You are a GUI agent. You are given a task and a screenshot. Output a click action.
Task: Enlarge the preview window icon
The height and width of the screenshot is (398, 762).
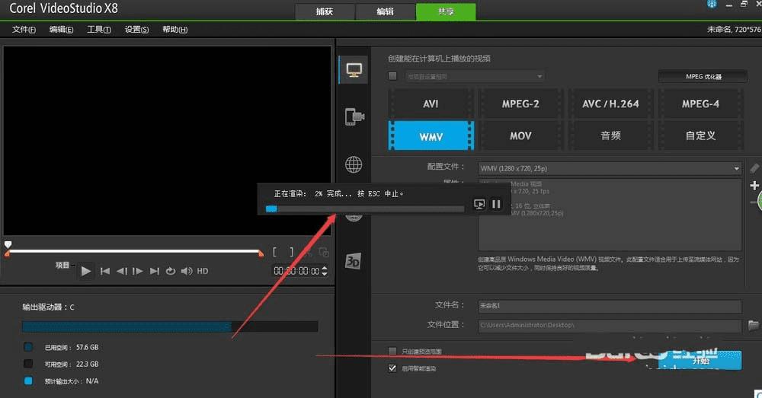(x=324, y=252)
